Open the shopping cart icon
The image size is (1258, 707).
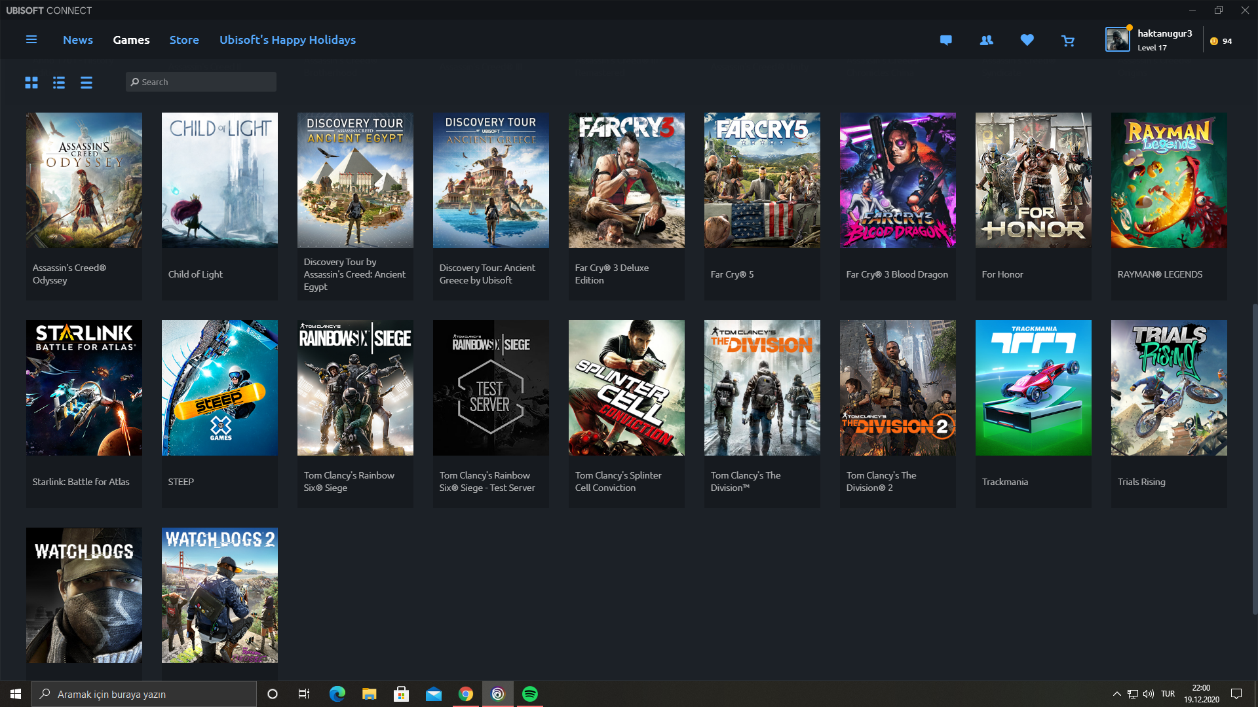[x=1068, y=41]
